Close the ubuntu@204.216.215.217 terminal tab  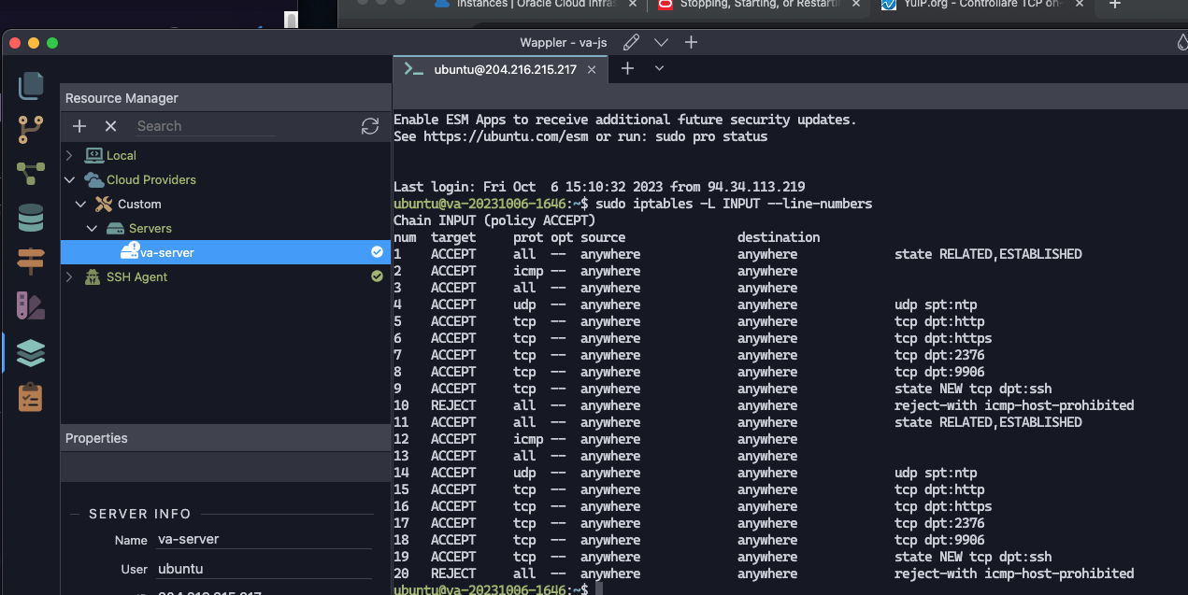point(594,69)
